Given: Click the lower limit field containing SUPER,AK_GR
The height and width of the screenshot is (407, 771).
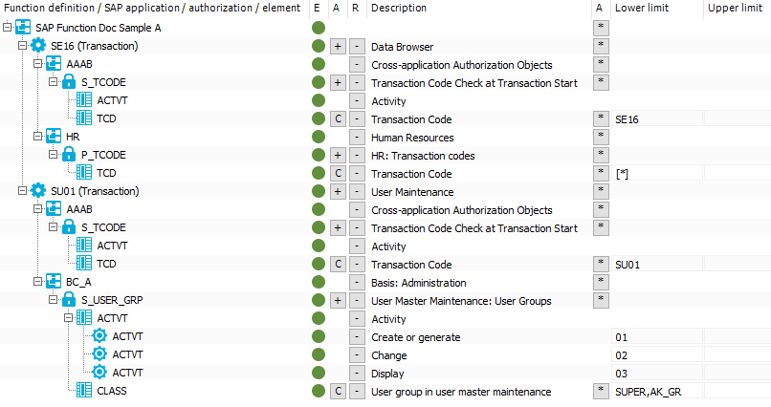Looking at the screenshot, I should tap(657, 392).
